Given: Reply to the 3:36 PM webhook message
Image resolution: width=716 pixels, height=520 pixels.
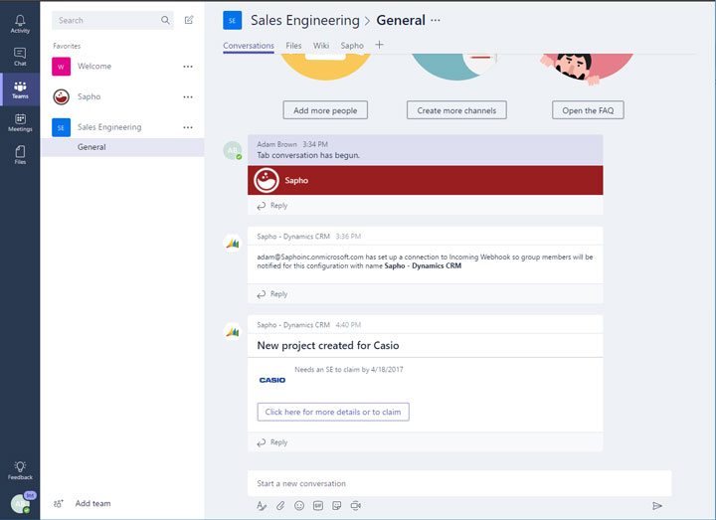Looking at the screenshot, I should coord(272,294).
